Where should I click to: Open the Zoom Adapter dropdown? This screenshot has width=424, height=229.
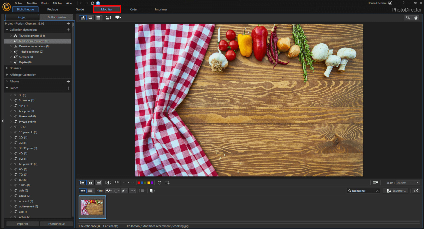(407, 183)
